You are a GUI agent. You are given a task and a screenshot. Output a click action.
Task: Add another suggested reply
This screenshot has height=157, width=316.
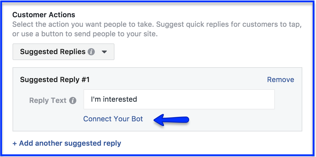tap(67, 143)
